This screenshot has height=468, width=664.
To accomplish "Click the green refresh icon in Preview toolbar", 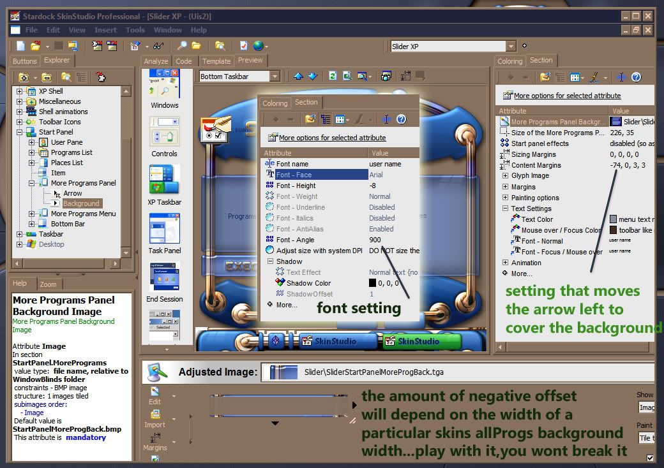I will tap(333, 76).
